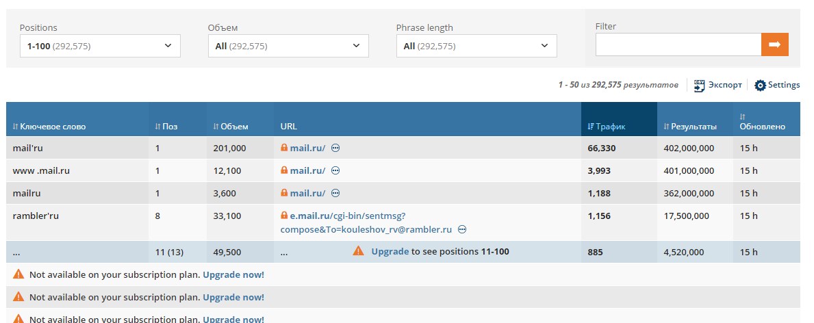Open the Phrase length dropdown
814x323 pixels.
point(476,46)
